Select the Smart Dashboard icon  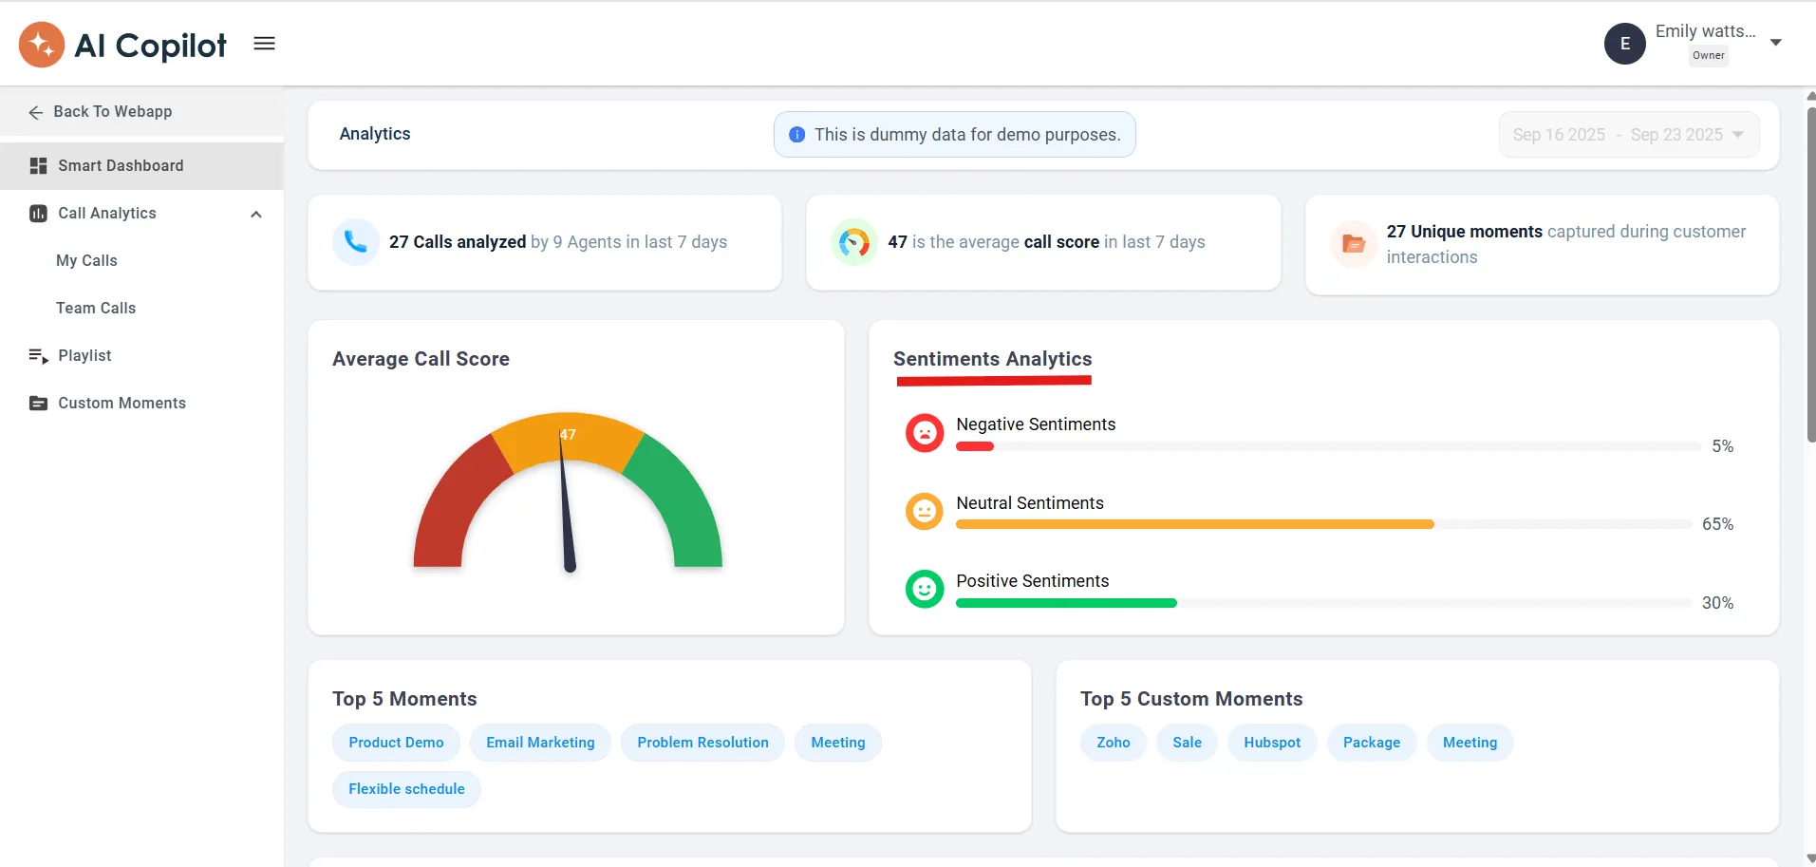(x=38, y=165)
